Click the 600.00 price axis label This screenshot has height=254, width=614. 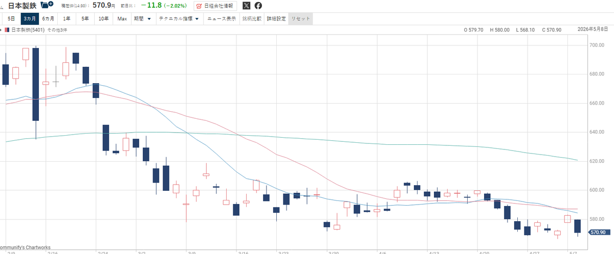pos(596,191)
